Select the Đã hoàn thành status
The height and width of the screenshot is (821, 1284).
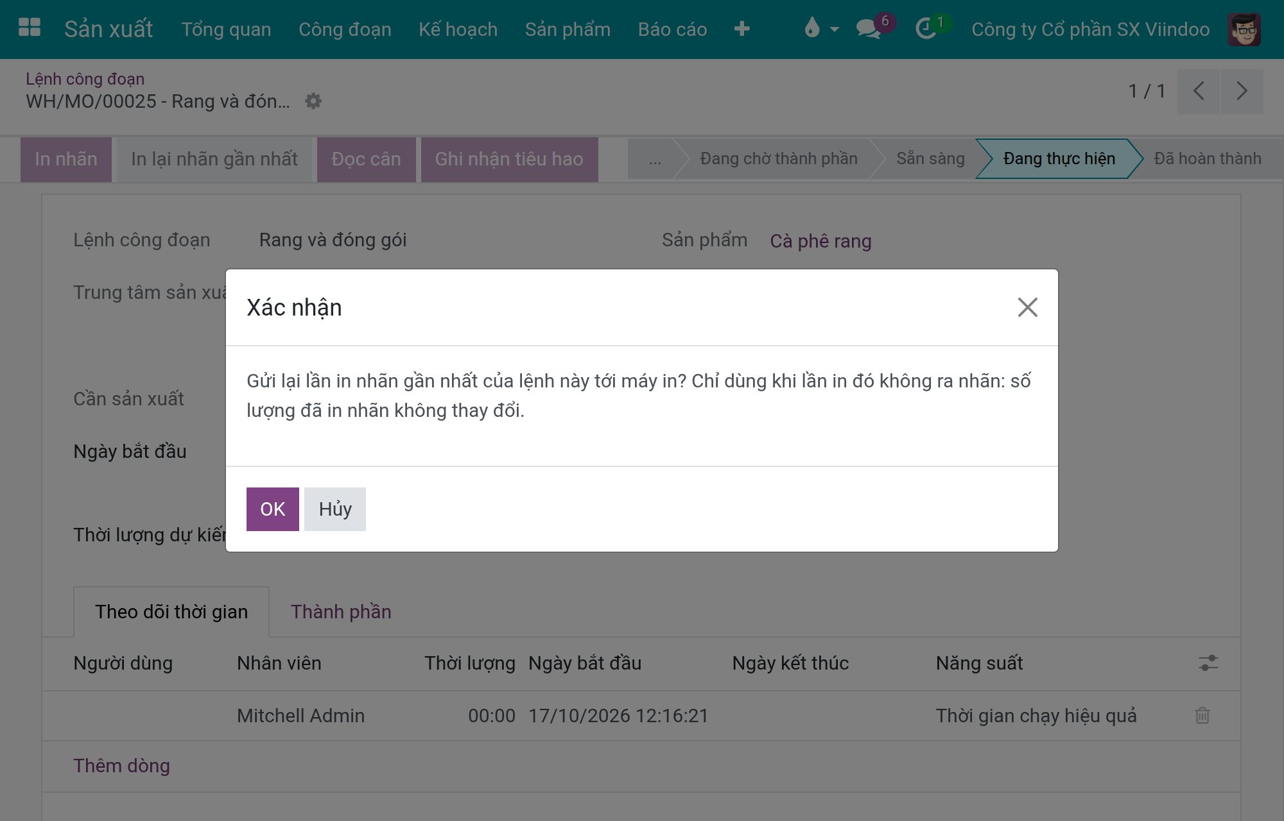[1208, 158]
